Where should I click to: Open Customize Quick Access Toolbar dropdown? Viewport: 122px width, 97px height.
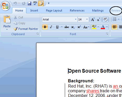click(49, 3)
